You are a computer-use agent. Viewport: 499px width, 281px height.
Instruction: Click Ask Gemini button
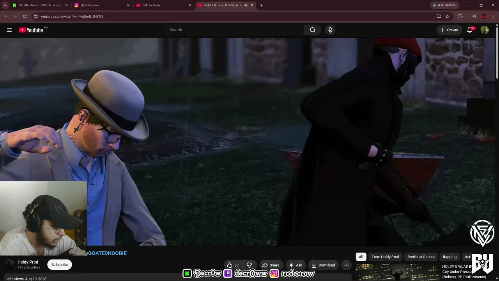point(444,5)
